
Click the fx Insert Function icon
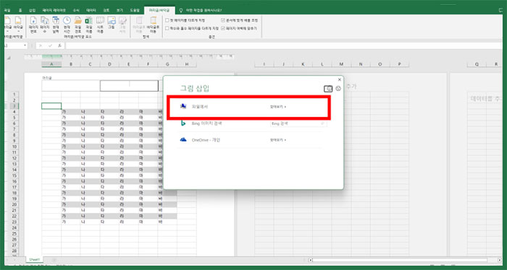click(59, 45)
